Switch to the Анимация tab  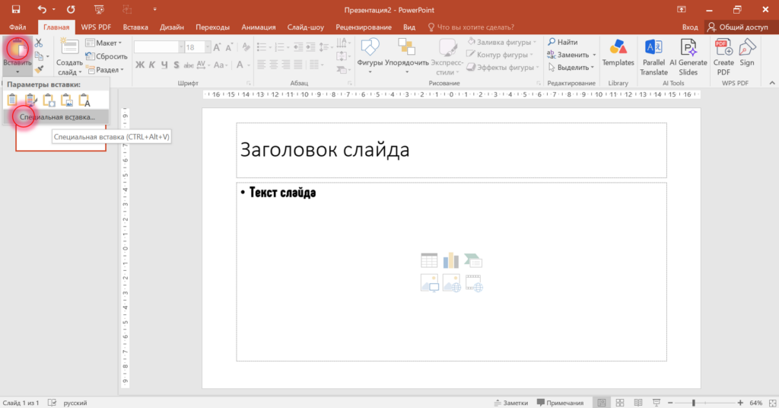coord(259,27)
